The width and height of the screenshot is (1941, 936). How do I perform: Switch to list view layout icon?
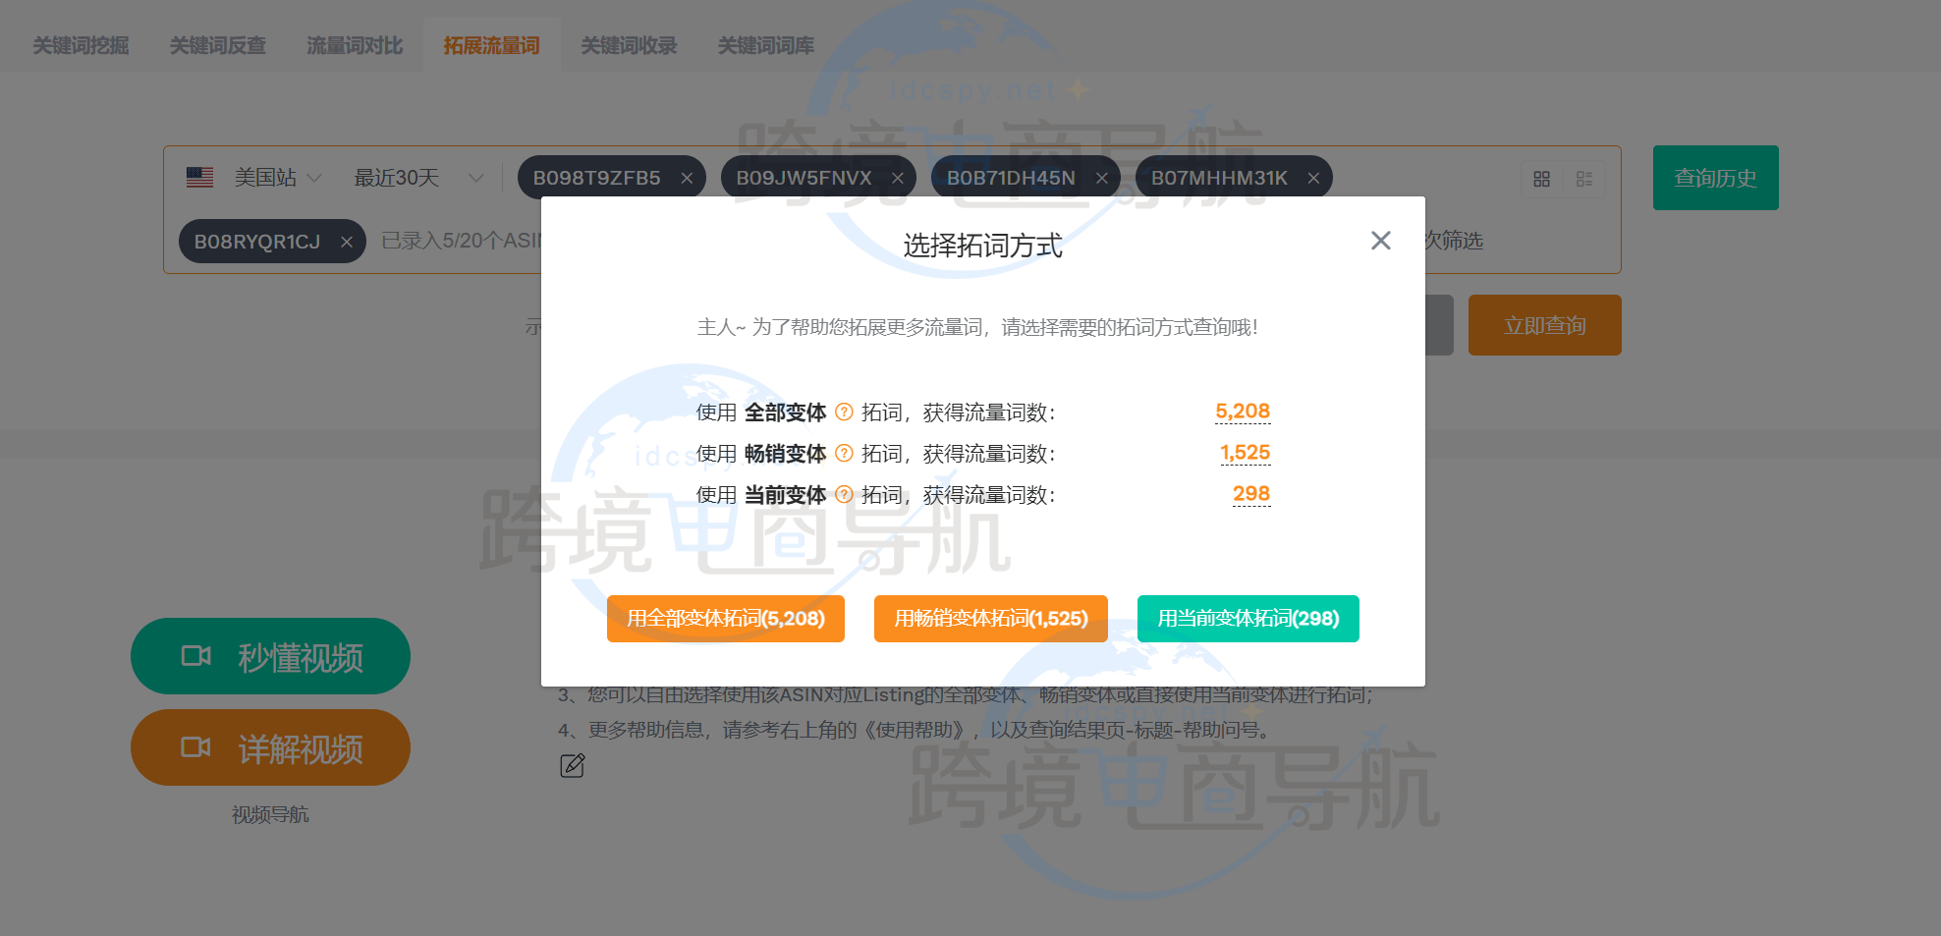1584,179
